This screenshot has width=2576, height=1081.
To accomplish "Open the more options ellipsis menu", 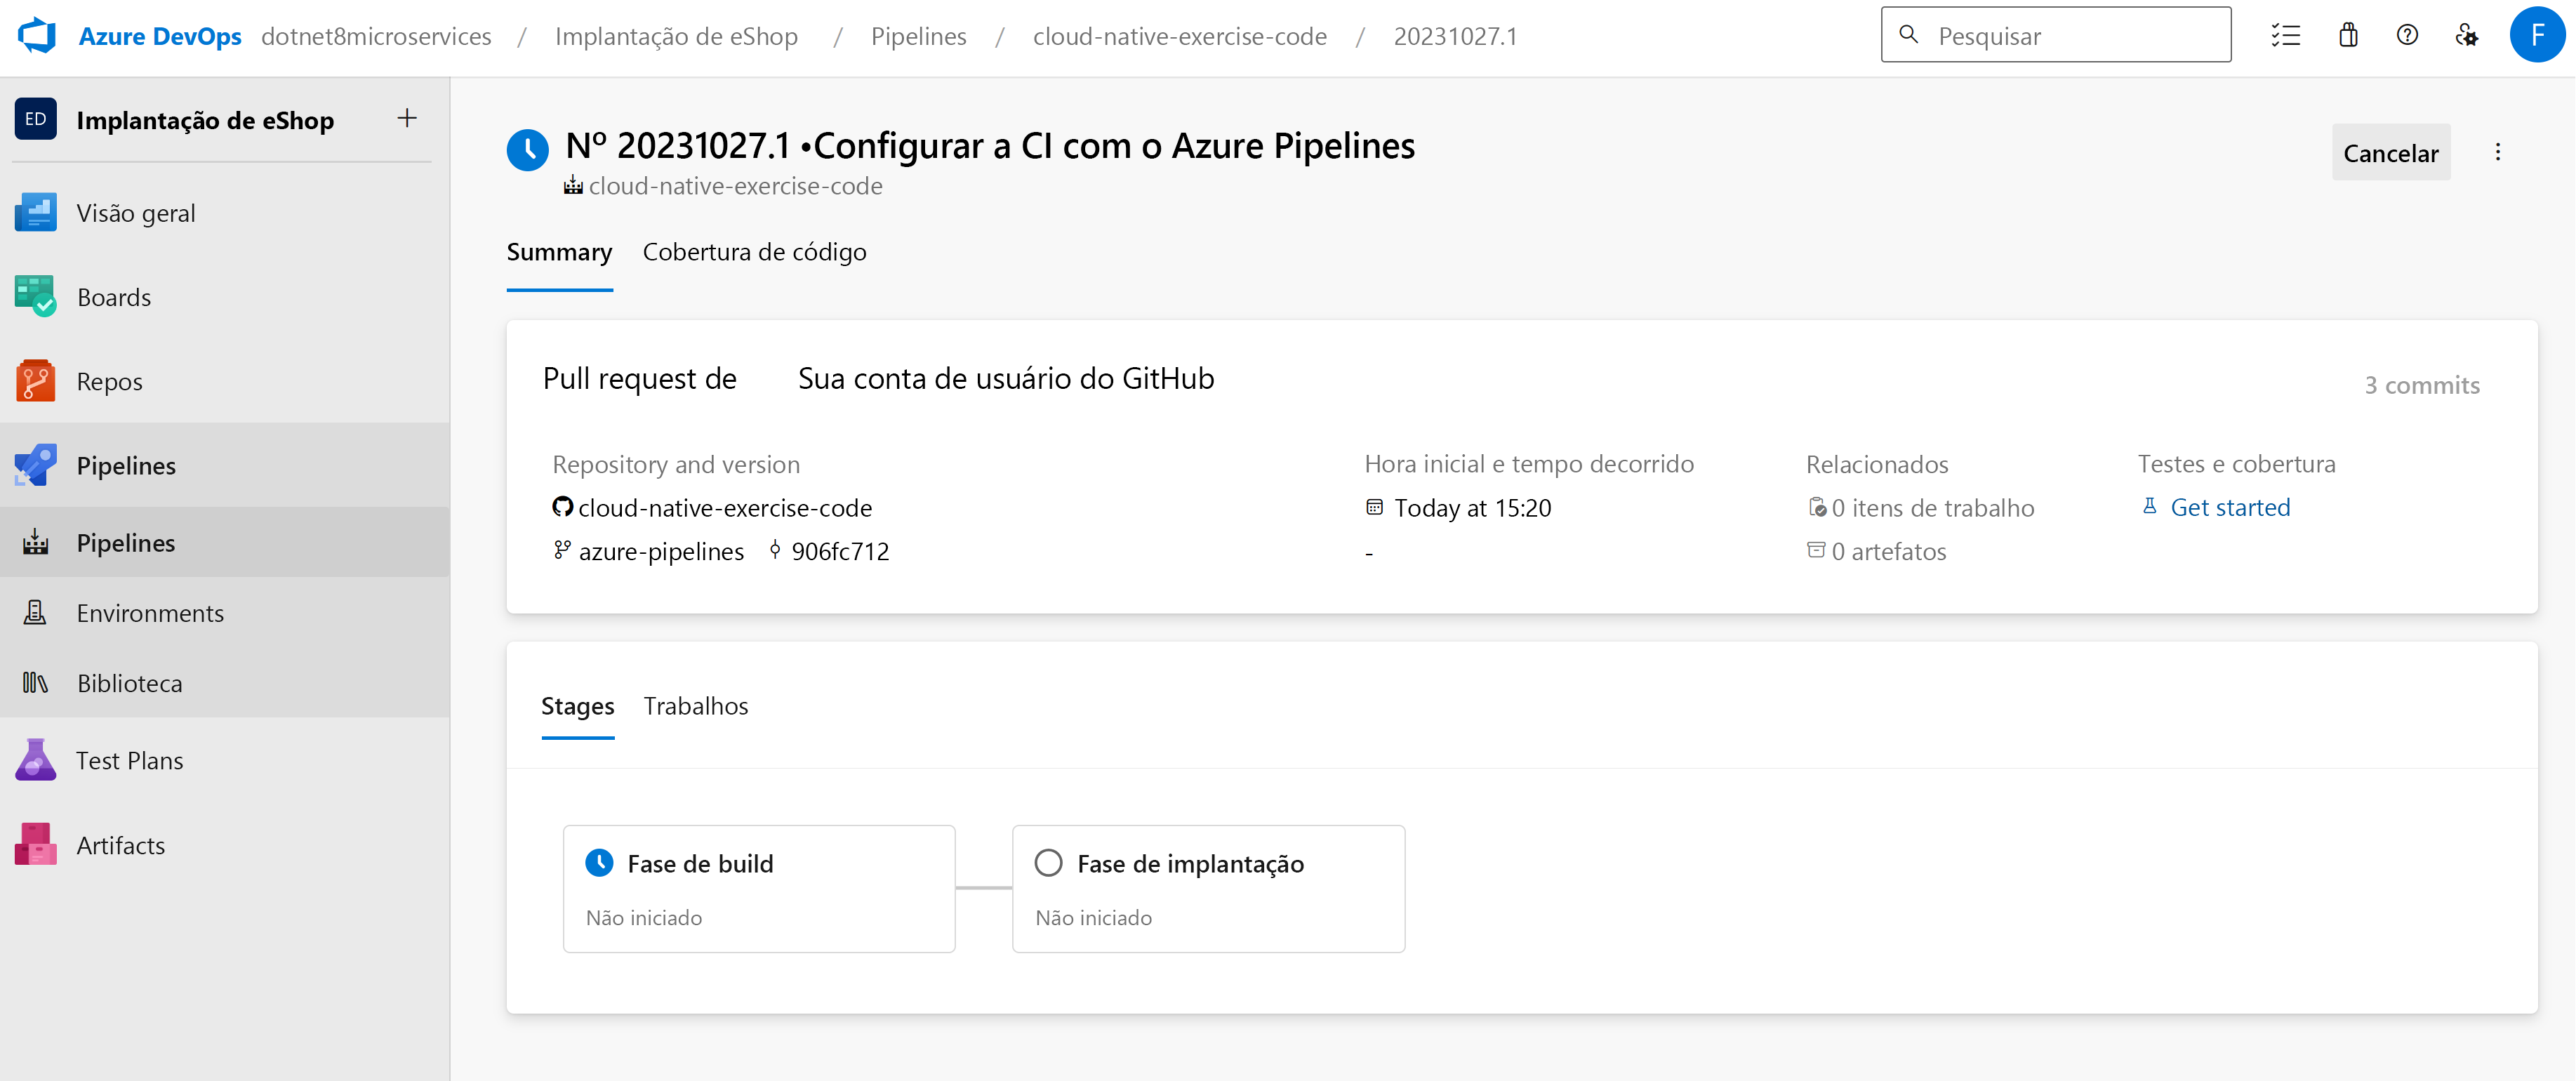I will click(x=2498, y=152).
